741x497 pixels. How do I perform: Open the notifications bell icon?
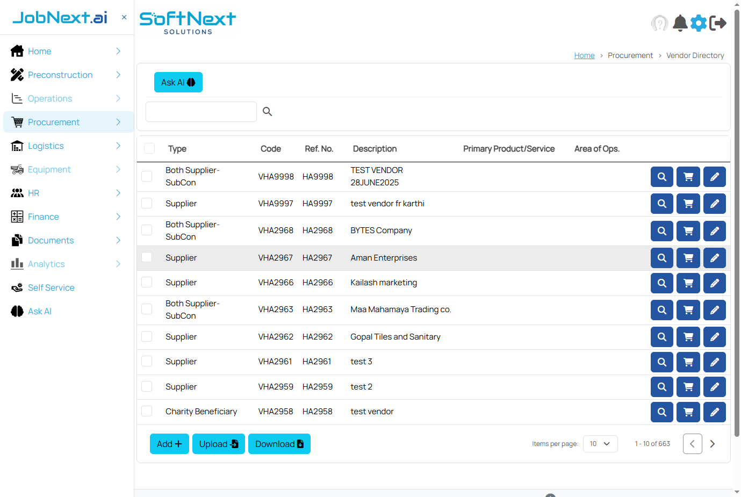coord(680,23)
